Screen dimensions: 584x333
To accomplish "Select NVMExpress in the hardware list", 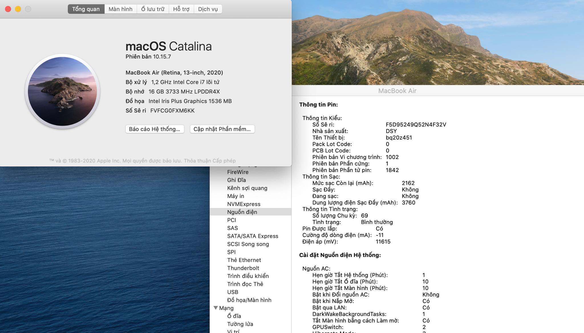I will point(244,204).
